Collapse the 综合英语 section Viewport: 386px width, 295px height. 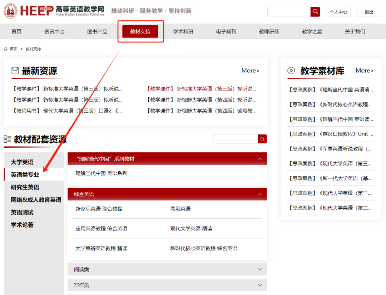260,194
